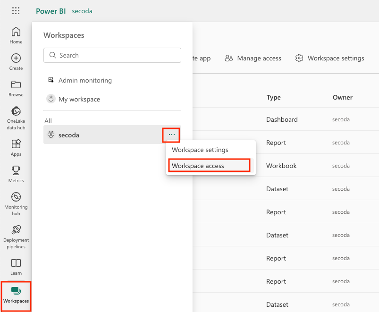Choose Workspace access menu entry
Screen dimensions: 379x312
coord(198,166)
